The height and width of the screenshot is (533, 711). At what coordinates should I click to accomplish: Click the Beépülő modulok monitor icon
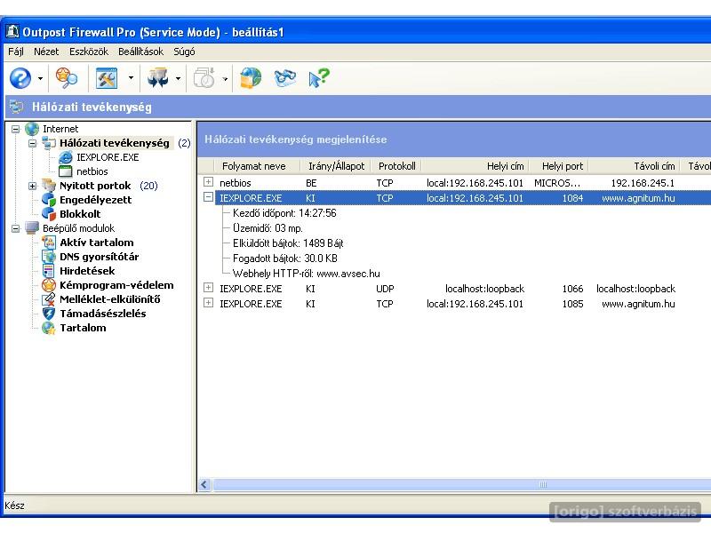tap(32, 228)
